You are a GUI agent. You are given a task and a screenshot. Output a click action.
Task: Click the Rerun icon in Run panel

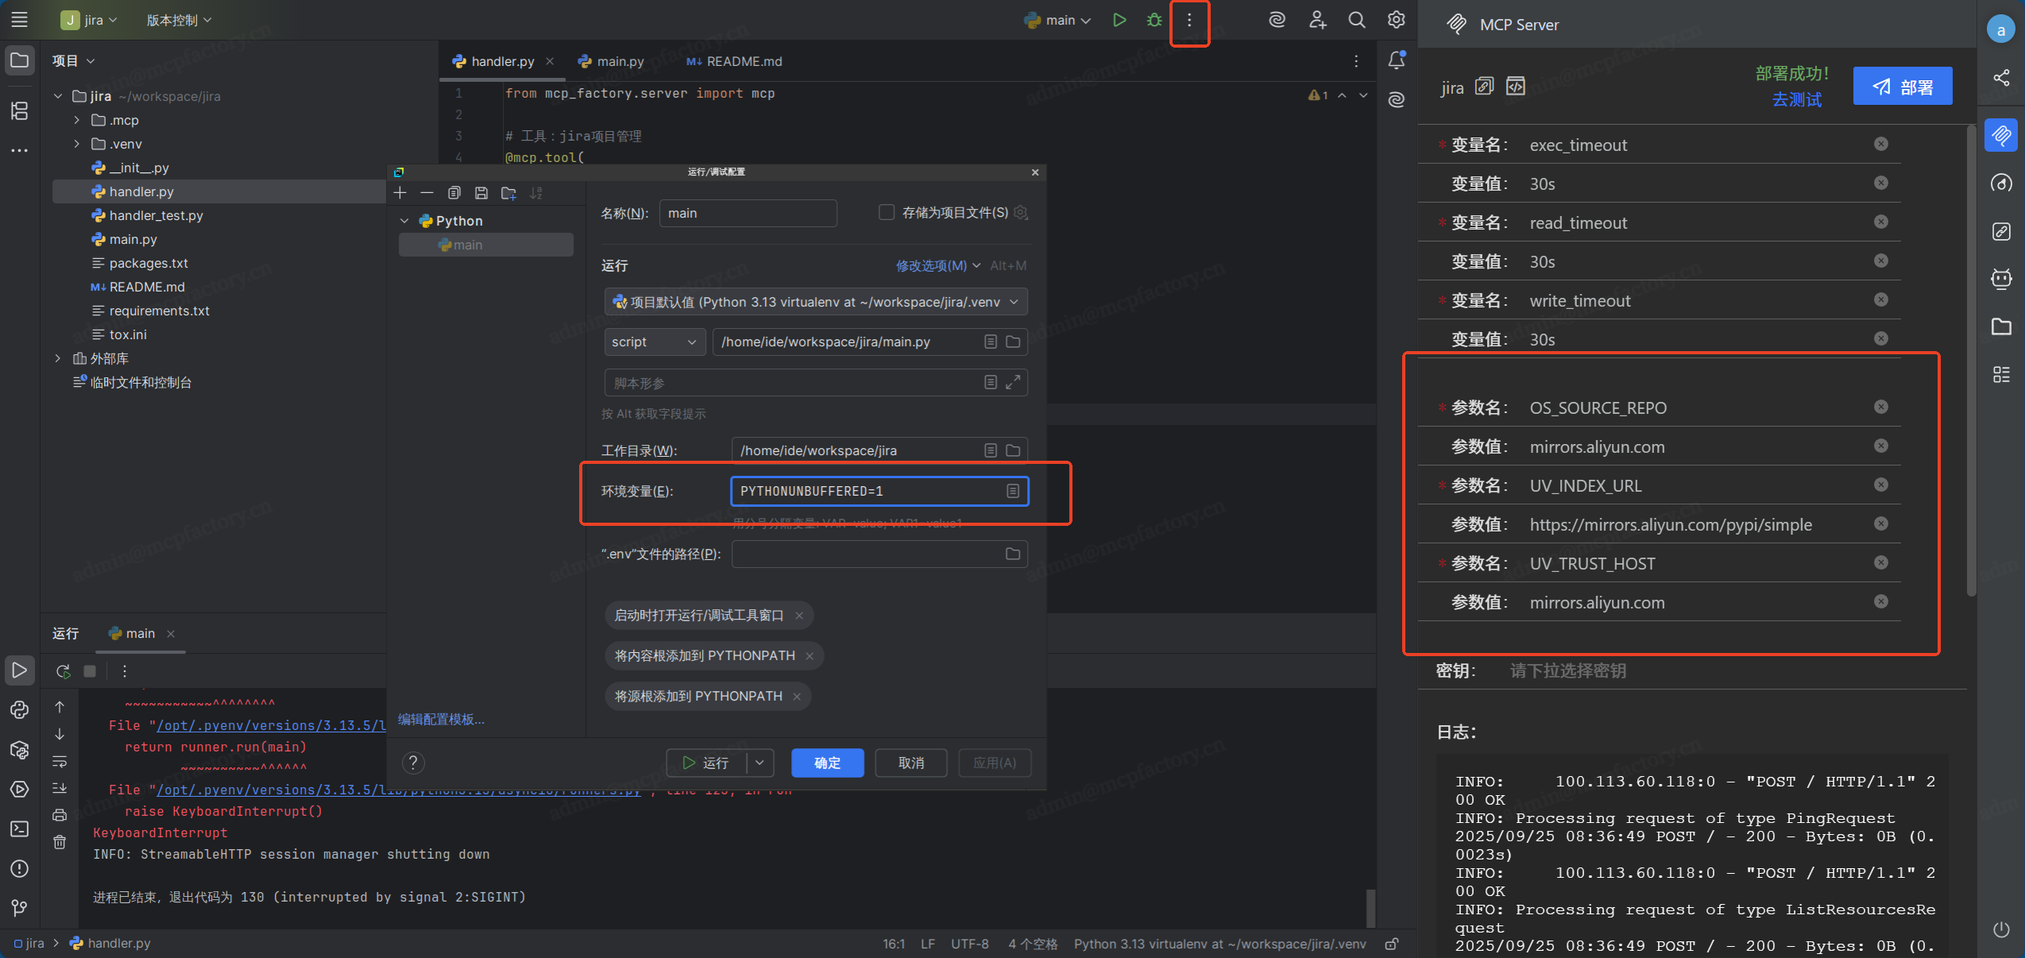[x=64, y=671]
